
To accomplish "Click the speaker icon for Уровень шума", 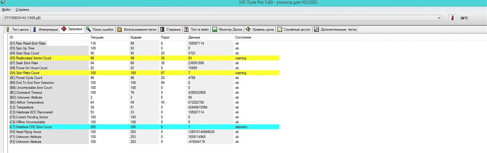I will pos(248,29).
